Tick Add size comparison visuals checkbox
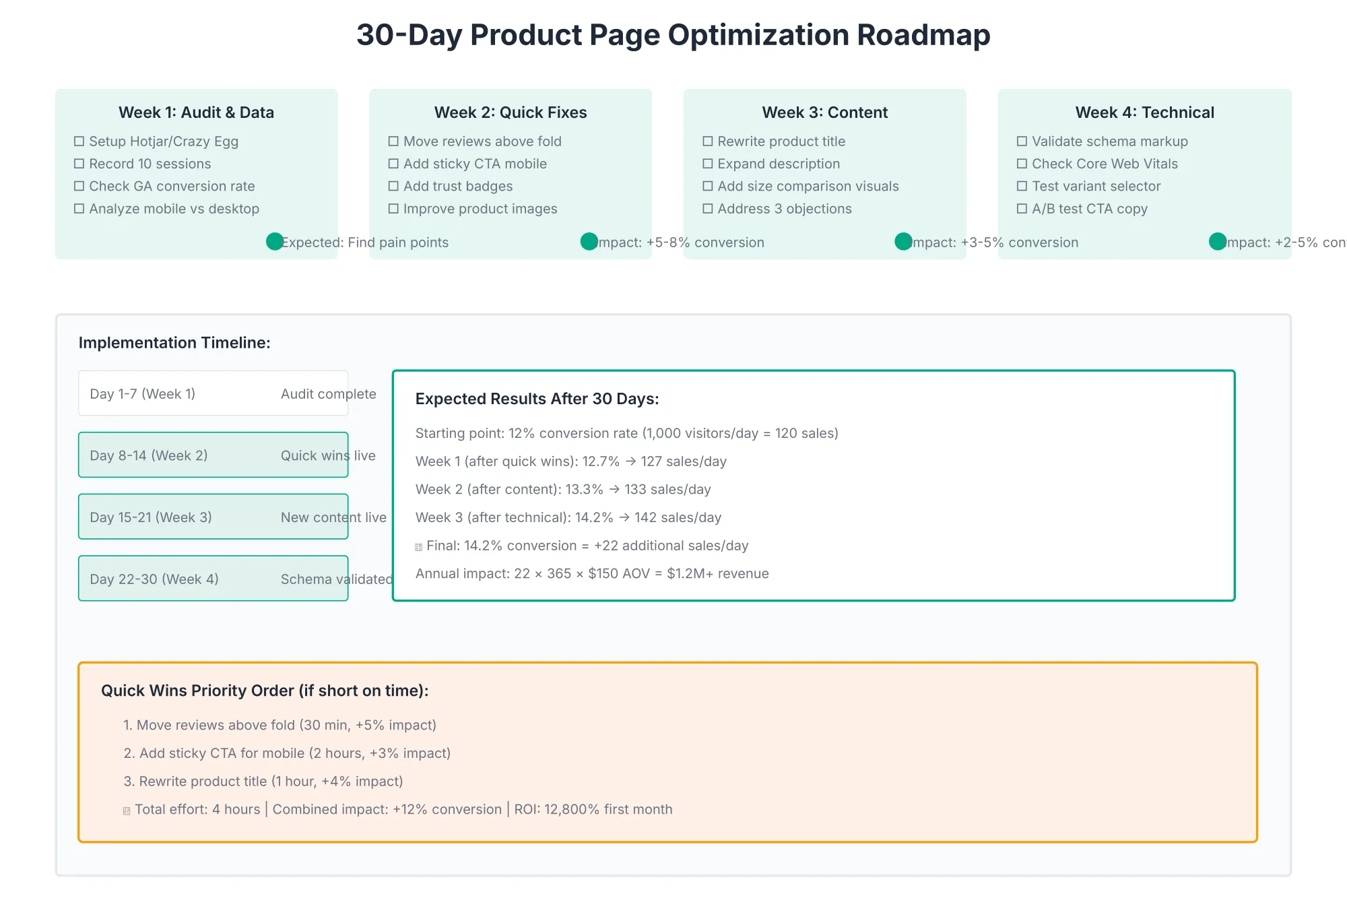 (708, 186)
